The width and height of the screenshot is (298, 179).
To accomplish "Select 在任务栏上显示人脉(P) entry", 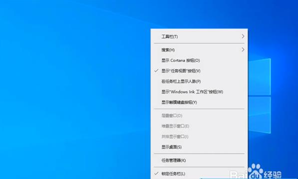I will click(199, 82).
